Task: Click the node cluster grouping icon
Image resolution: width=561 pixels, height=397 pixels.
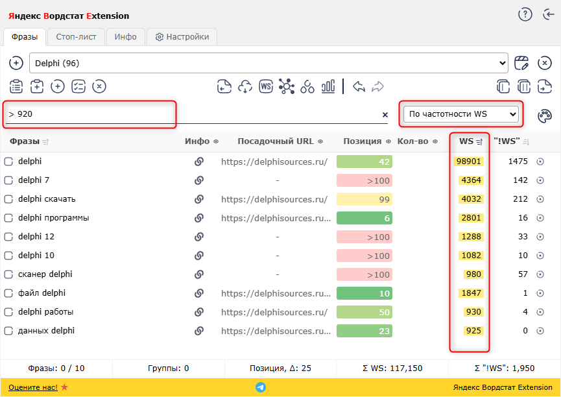Action: click(286, 86)
